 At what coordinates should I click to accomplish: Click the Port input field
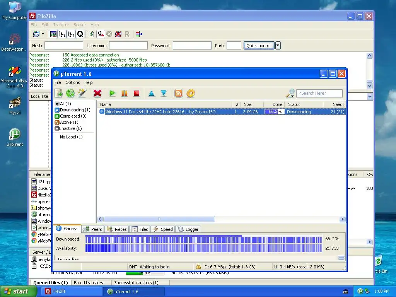pos(234,46)
